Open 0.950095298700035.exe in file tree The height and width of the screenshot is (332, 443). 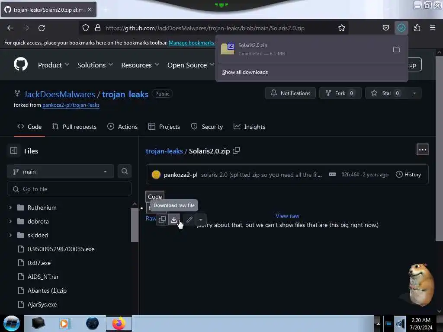(61, 249)
